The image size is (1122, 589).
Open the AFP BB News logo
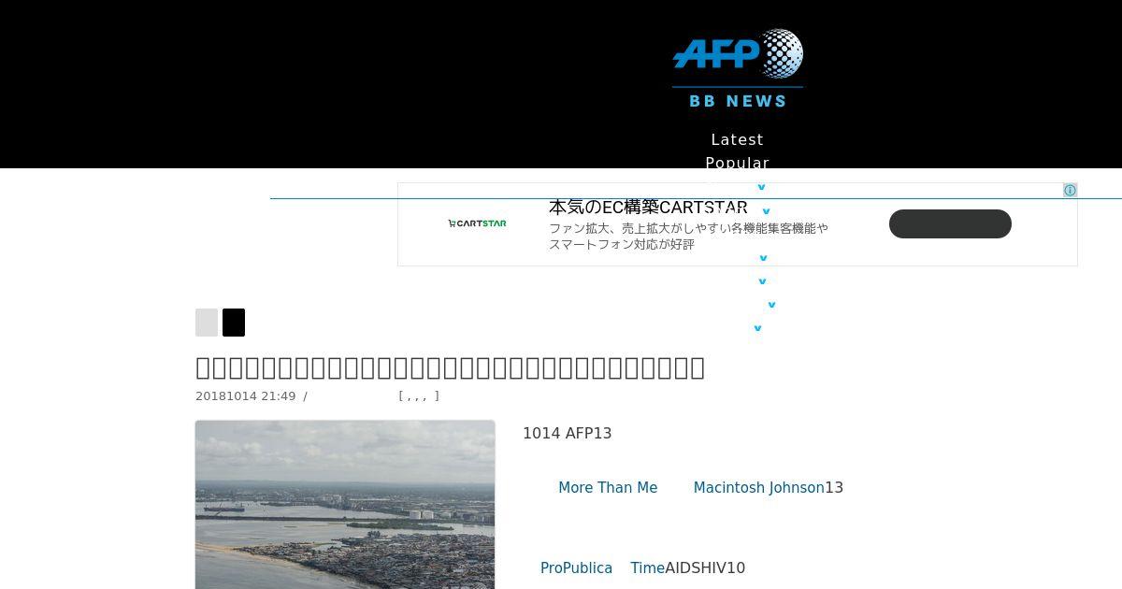click(x=738, y=68)
